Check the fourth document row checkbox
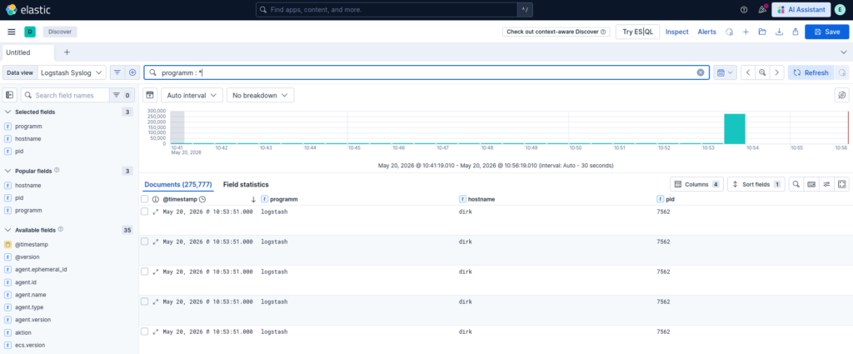The image size is (853, 354). tap(144, 302)
